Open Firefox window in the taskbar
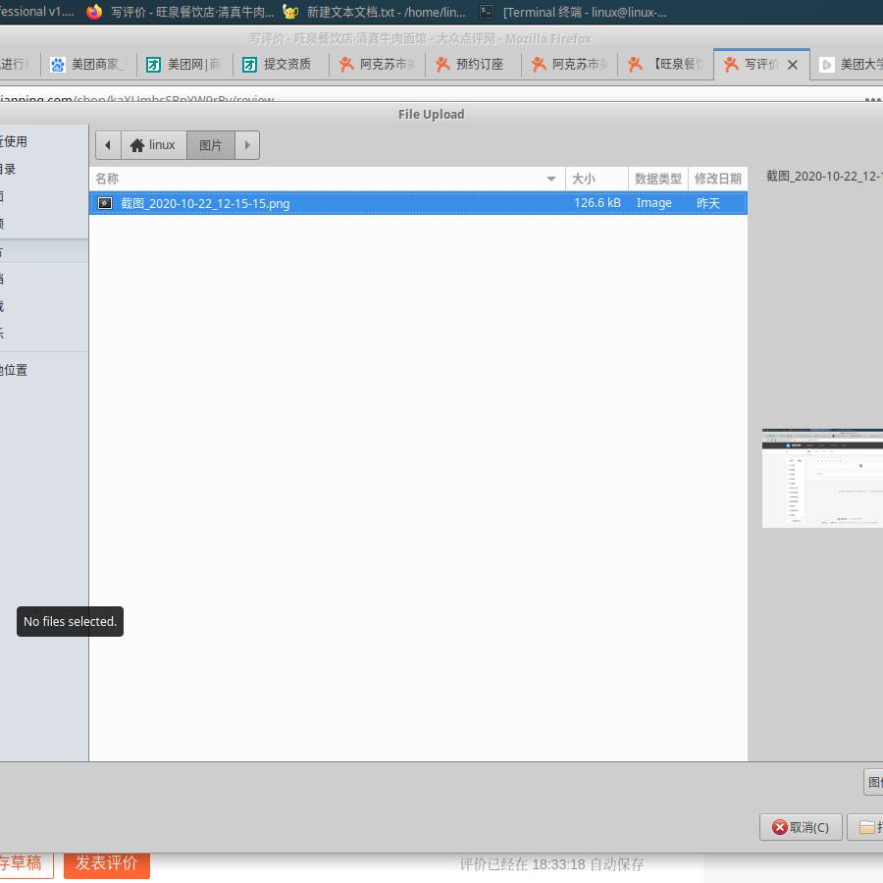 coord(181,12)
